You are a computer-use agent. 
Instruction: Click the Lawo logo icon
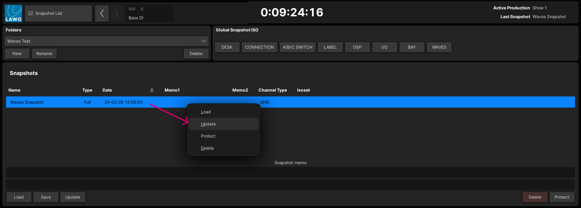[x=13, y=13]
